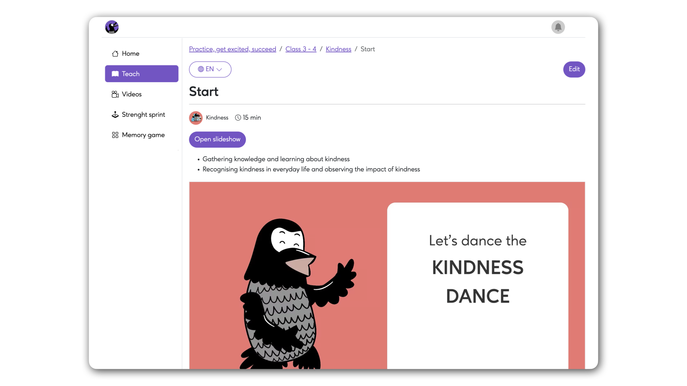The width and height of the screenshot is (687, 386).
Task: Click Open slideshow button
Action: click(x=217, y=139)
